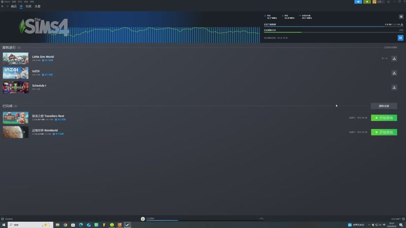Open Schedule I game thumbnail
The width and height of the screenshot is (406, 228).
[x=16, y=87]
